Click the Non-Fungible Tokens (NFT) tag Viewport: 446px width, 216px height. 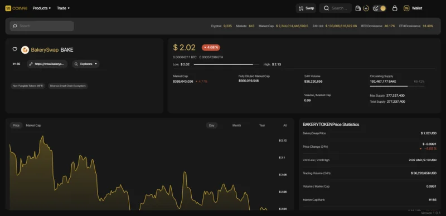(x=28, y=86)
